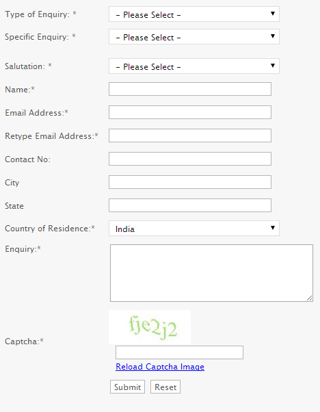Image resolution: width=320 pixels, height=412 pixels.
Task: Focus the Email Address text box
Action: 190,112
